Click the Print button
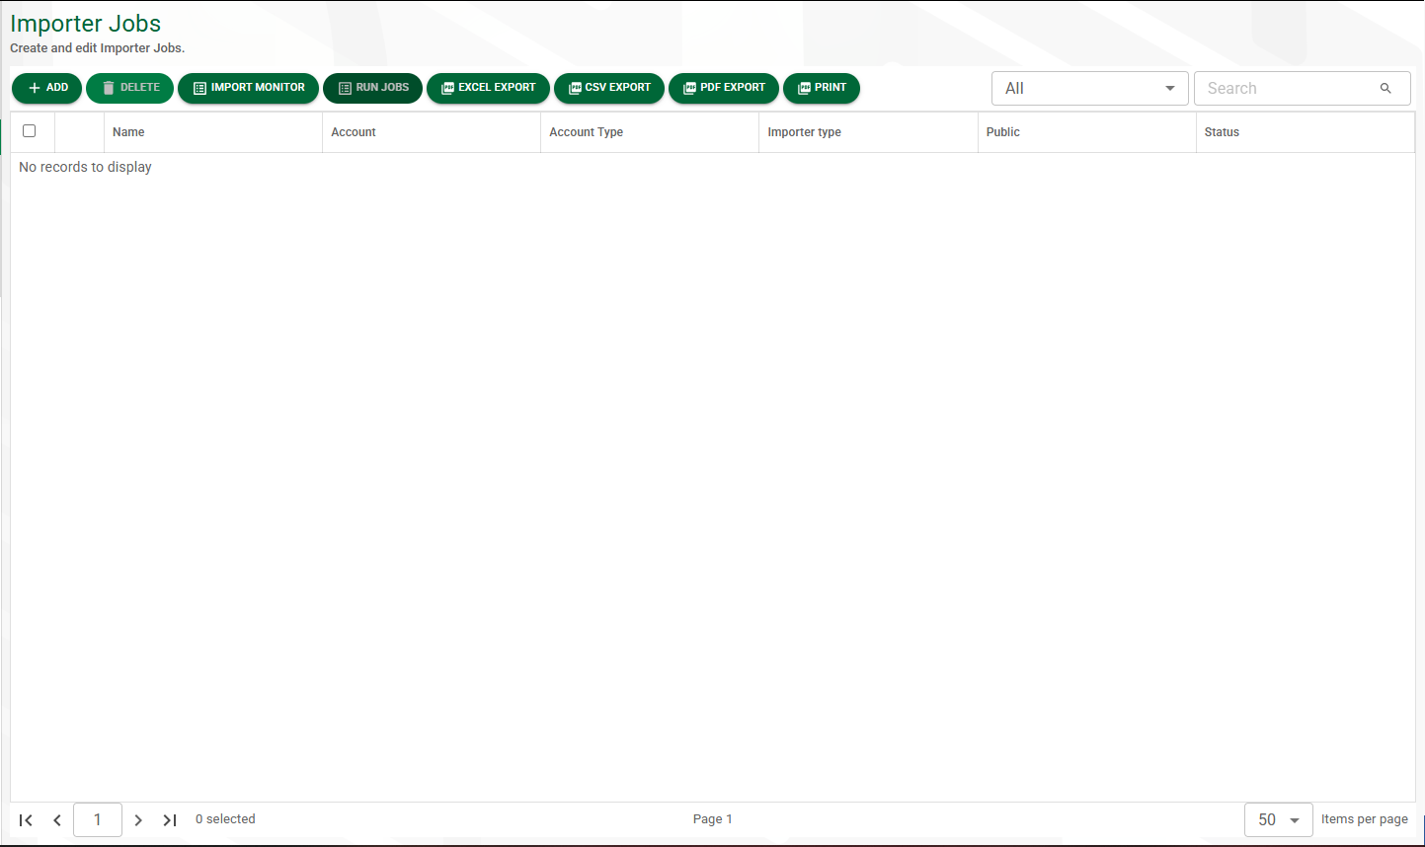The image size is (1425, 847). (x=822, y=88)
